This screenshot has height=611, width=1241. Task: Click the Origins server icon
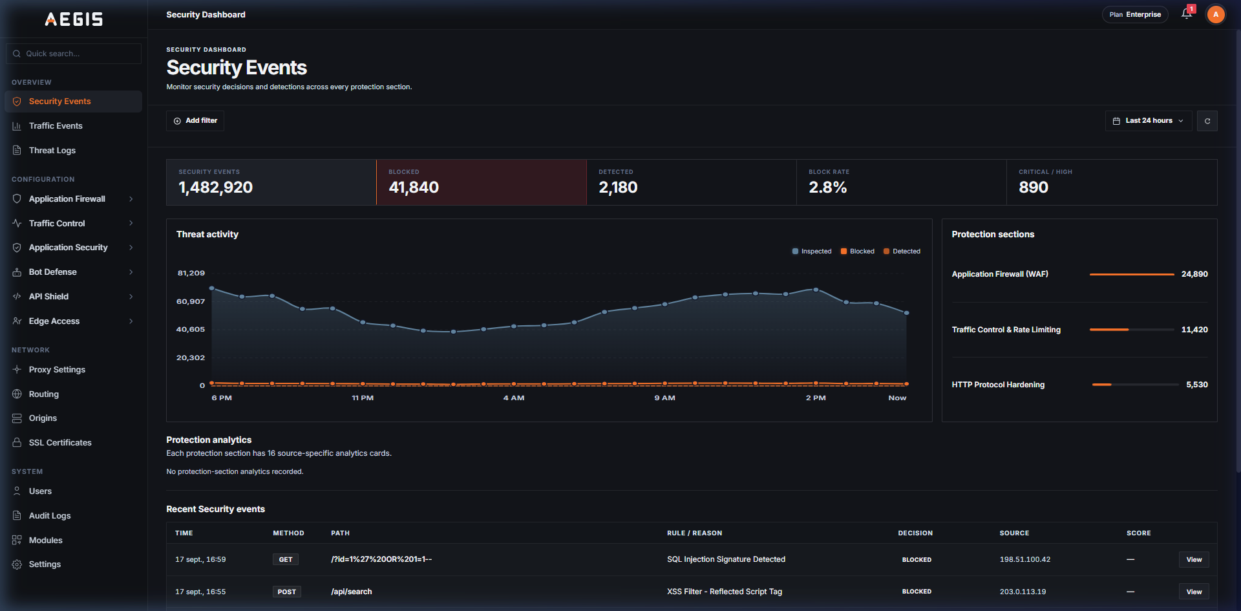point(17,418)
